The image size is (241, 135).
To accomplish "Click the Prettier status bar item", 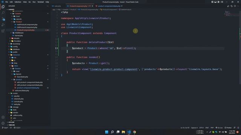I will click(228, 127).
